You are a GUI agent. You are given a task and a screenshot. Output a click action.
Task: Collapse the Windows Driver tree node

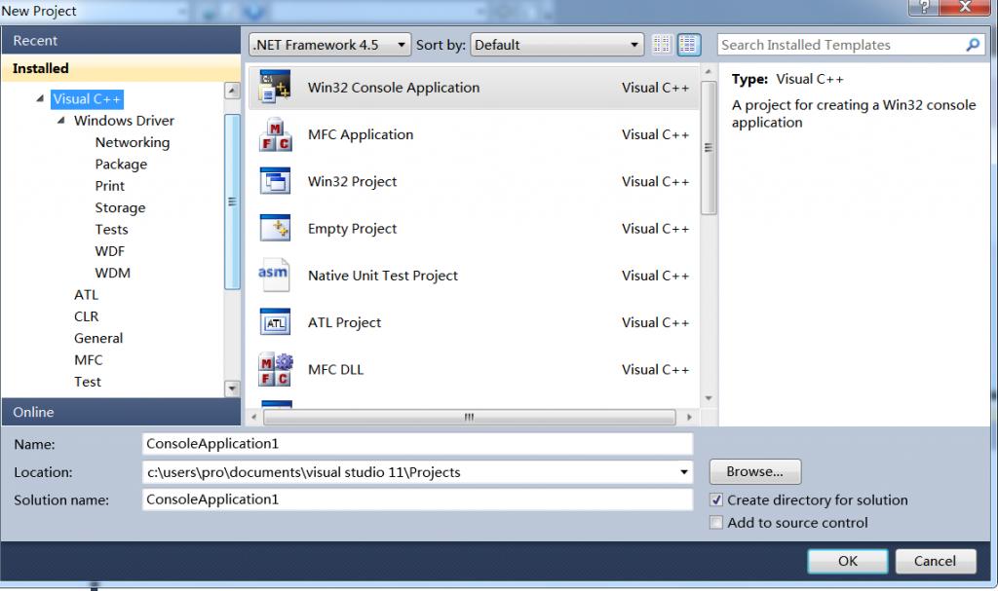61,120
